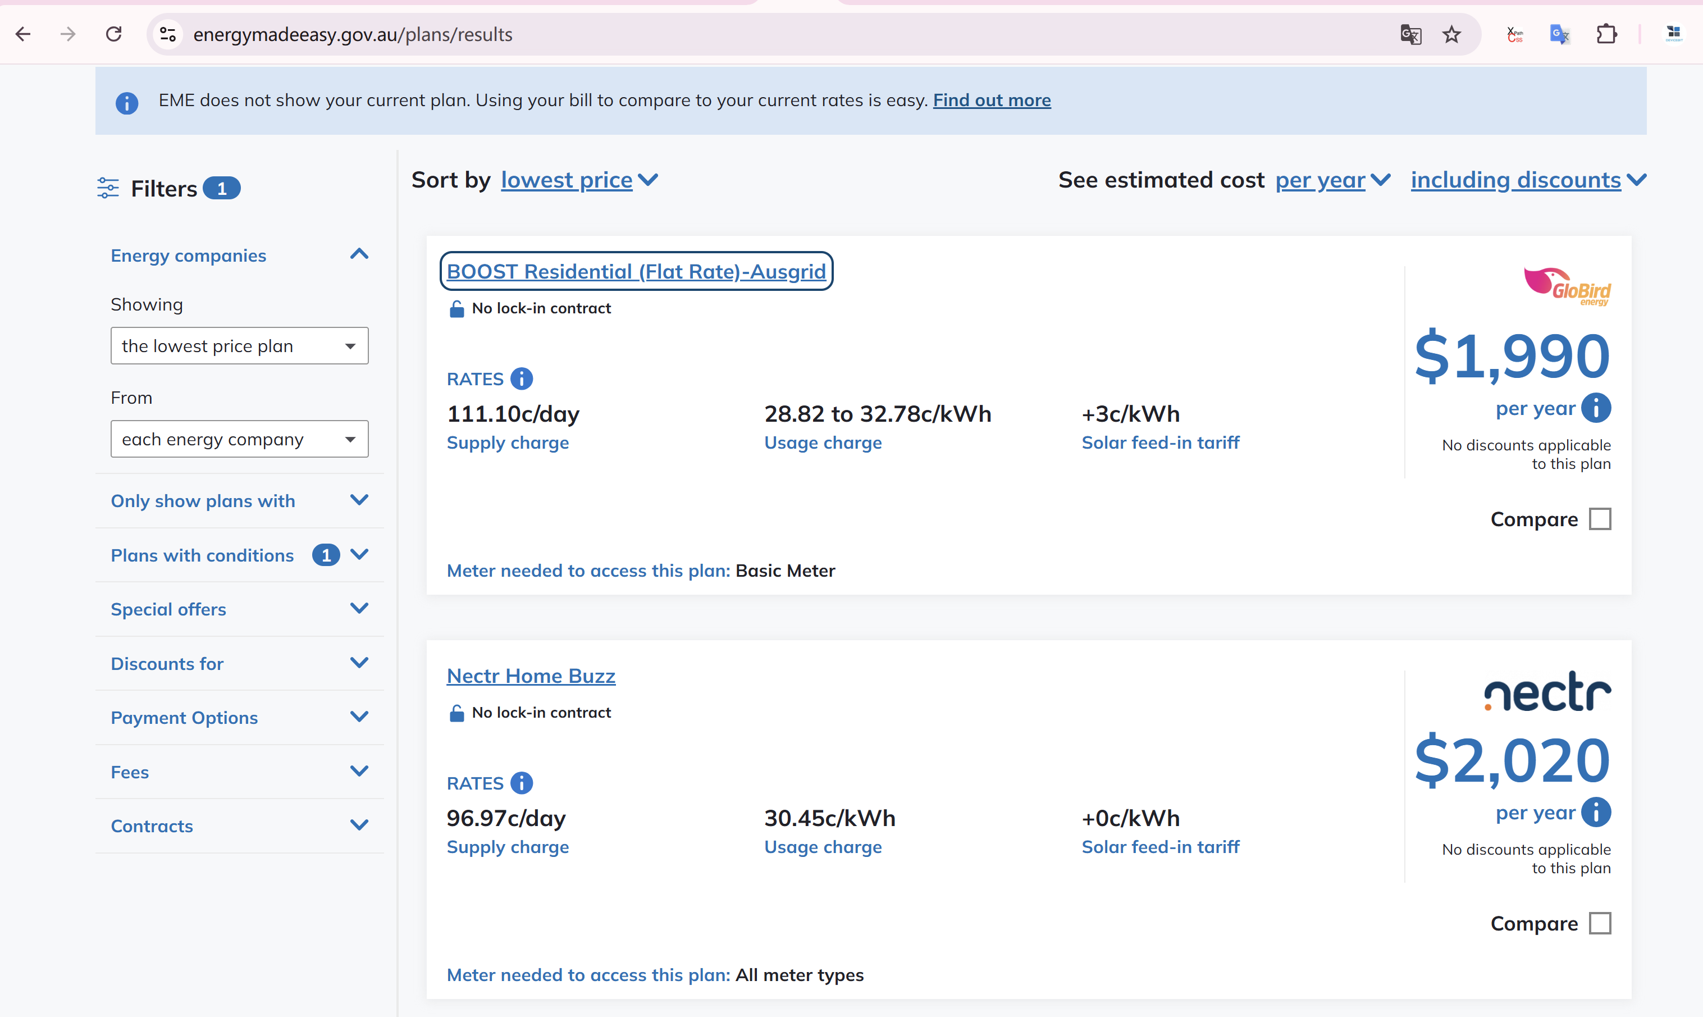Click info icon beside $1,990 per year
This screenshot has height=1017, width=1703.
click(1597, 408)
